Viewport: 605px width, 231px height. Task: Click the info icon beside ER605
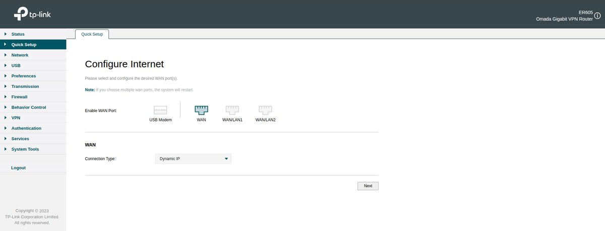point(597,16)
